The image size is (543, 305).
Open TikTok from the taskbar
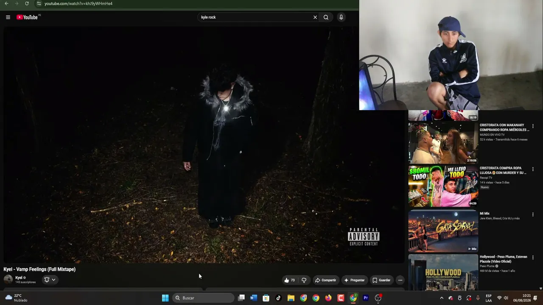pyautogui.click(x=278, y=298)
